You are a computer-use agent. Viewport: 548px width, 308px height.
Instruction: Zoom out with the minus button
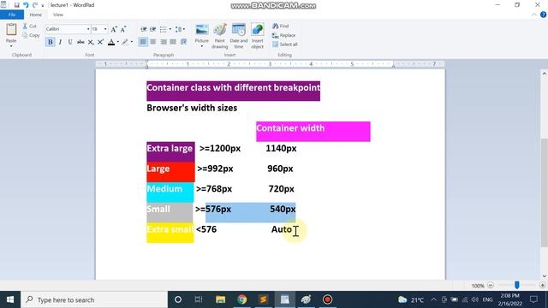[491, 285]
